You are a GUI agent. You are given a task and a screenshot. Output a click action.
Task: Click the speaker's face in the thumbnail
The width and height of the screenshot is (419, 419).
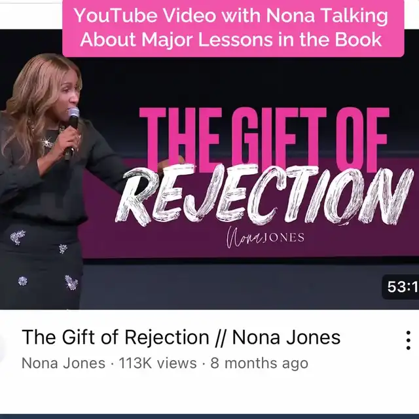[x=69, y=94]
